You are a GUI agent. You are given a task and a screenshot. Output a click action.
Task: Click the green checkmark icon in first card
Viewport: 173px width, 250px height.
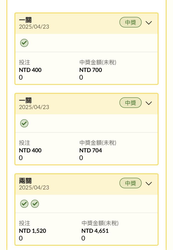pyautogui.click(x=24, y=43)
